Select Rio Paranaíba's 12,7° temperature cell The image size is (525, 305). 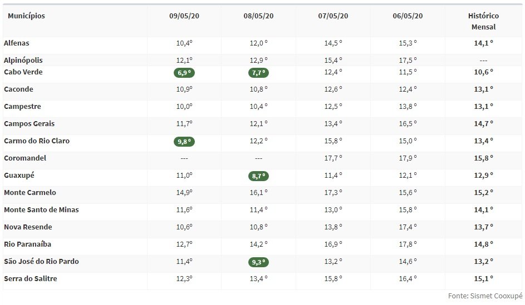click(184, 244)
